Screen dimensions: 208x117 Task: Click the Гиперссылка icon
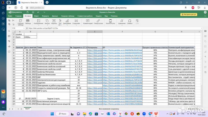click(98, 21)
